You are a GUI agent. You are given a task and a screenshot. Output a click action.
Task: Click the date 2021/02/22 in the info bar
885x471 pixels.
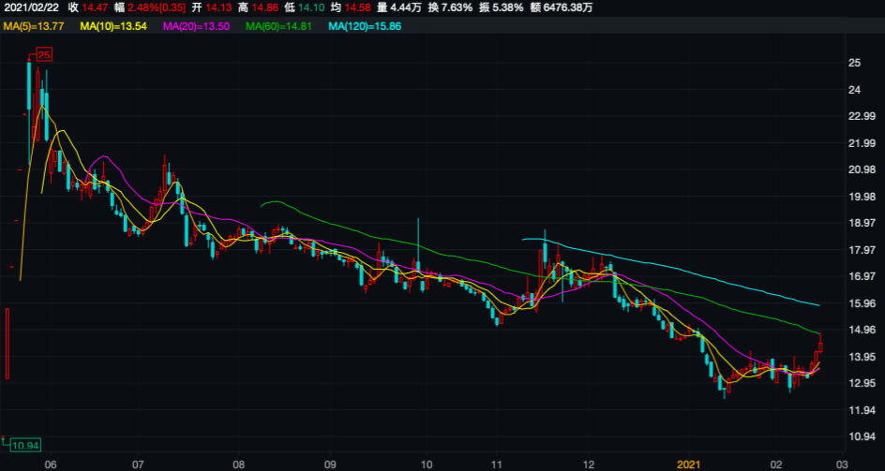[31, 7]
